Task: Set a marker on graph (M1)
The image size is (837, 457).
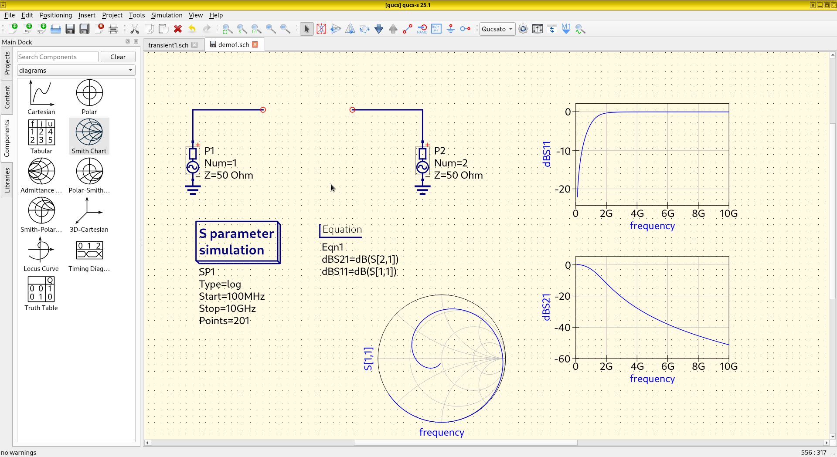Action: click(x=566, y=29)
